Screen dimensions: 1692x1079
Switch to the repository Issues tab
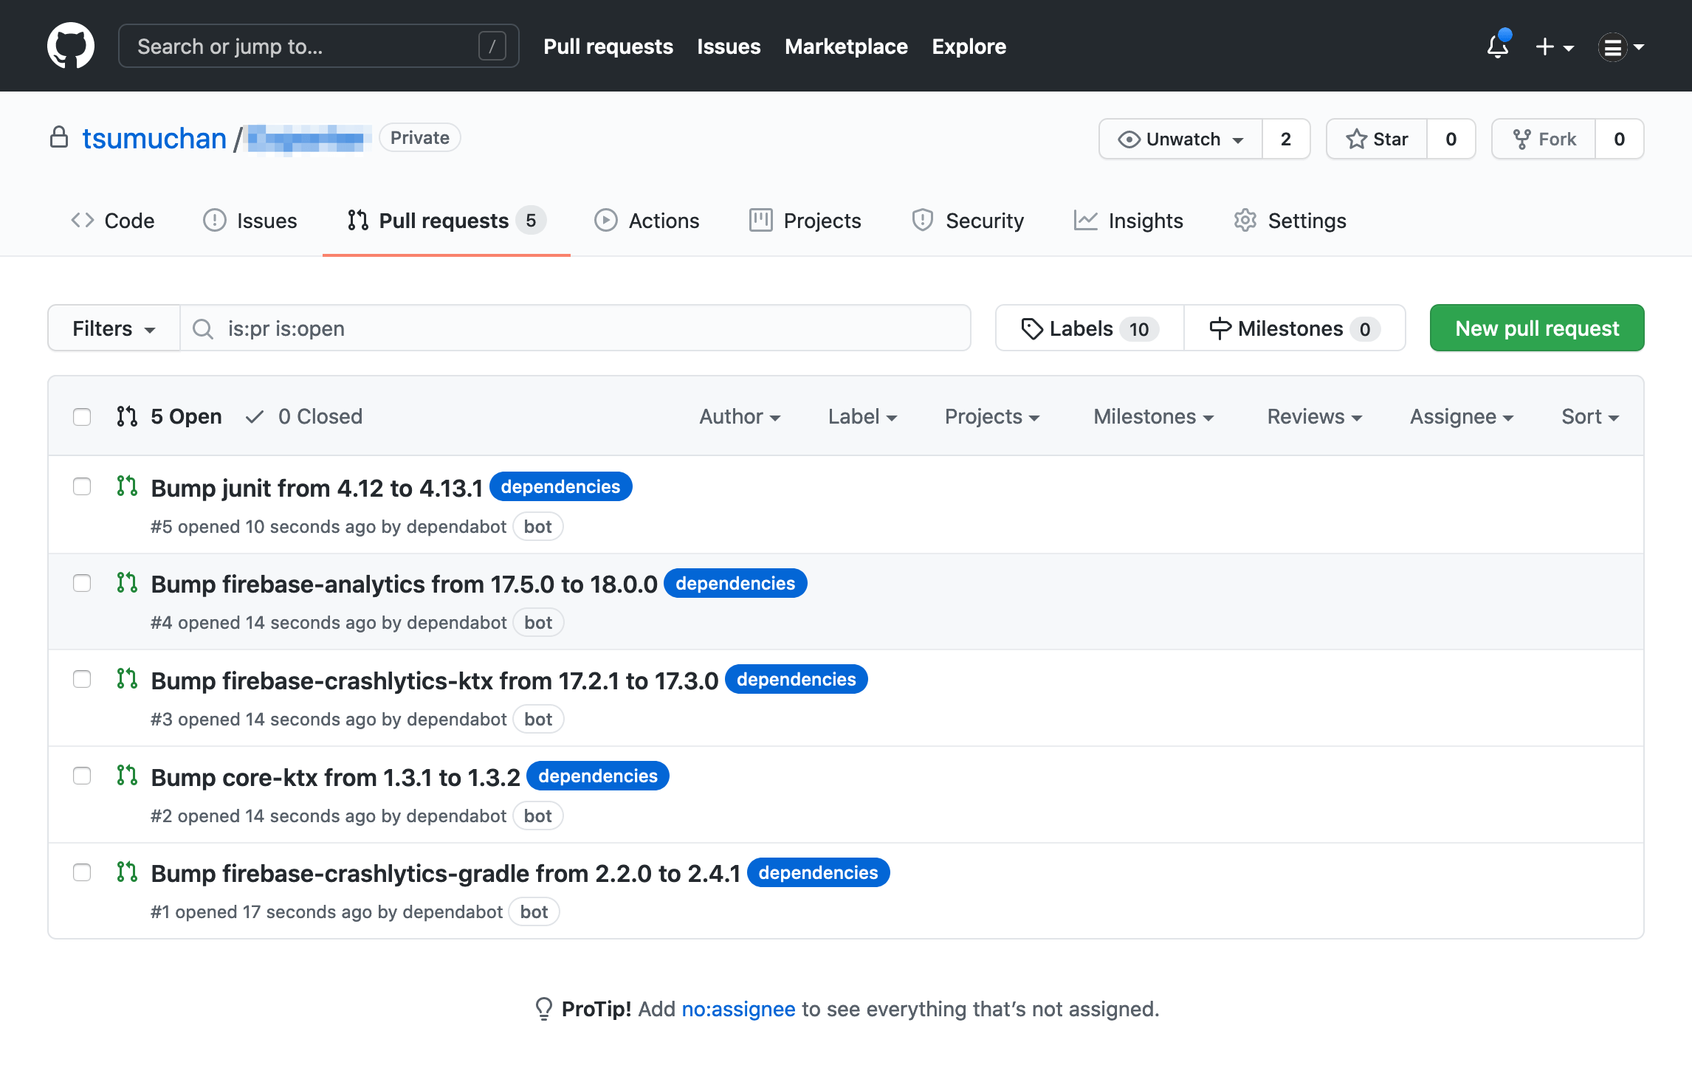click(x=250, y=220)
